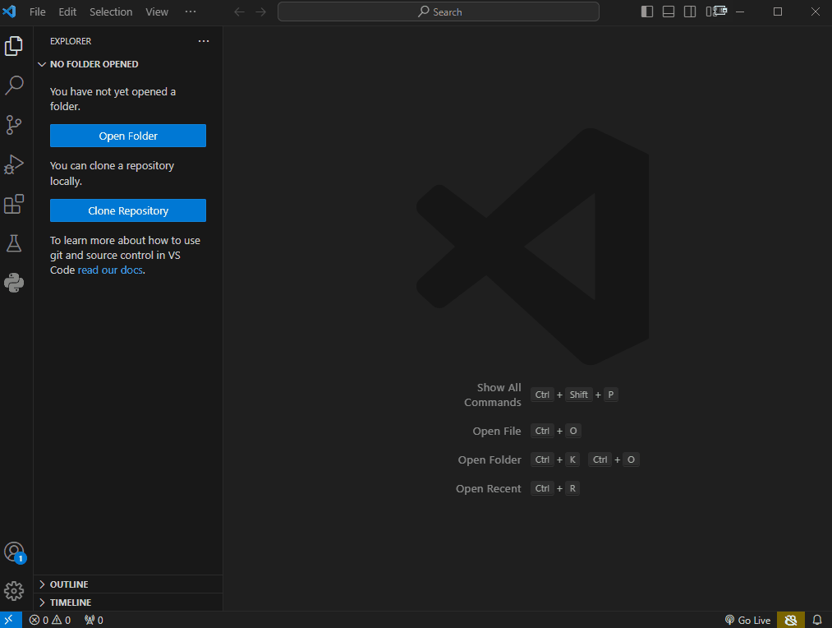Open the overflow menu ellipsis in menu bar
The height and width of the screenshot is (628, 832).
point(191,12)
